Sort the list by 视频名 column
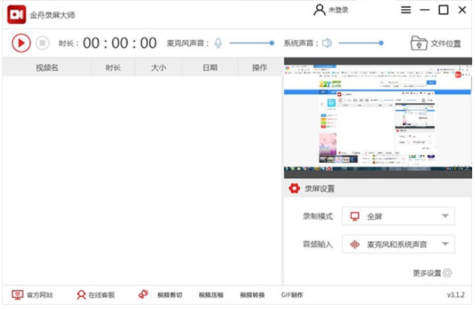 click(47, 68)
